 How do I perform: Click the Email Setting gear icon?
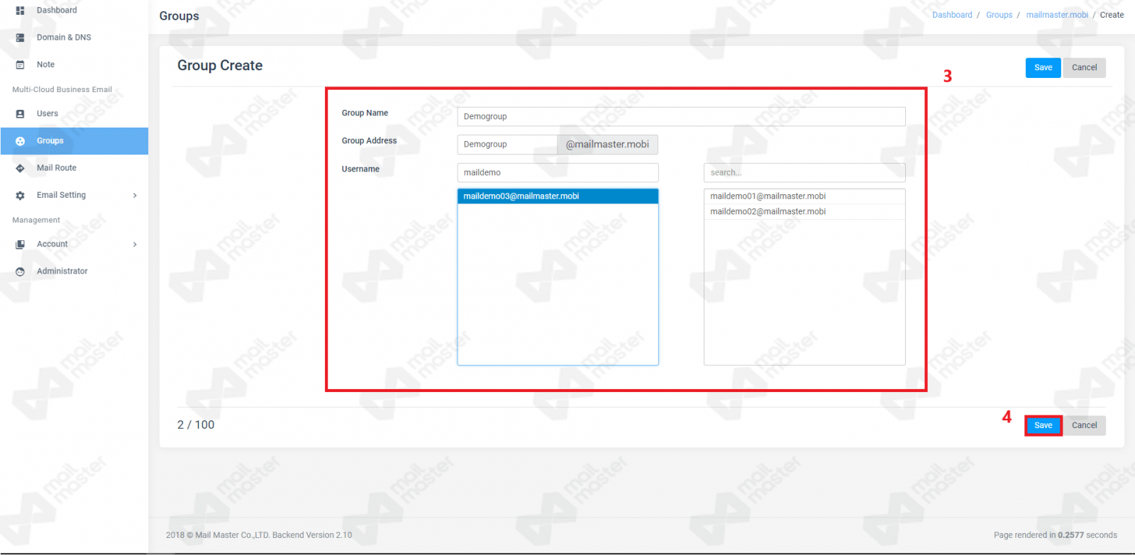click(x=20, y=196)
